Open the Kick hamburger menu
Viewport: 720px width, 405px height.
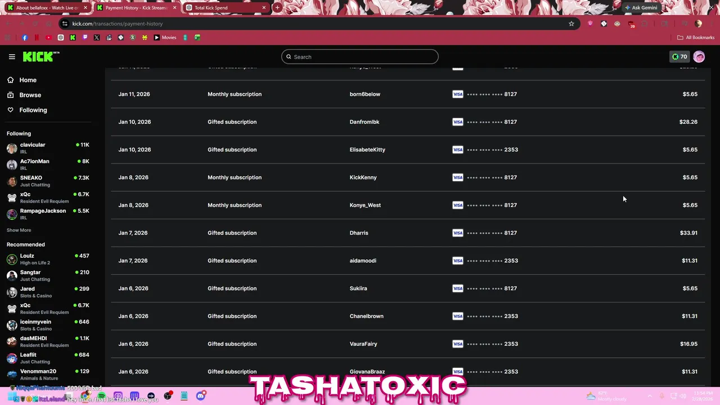[12, 57]
